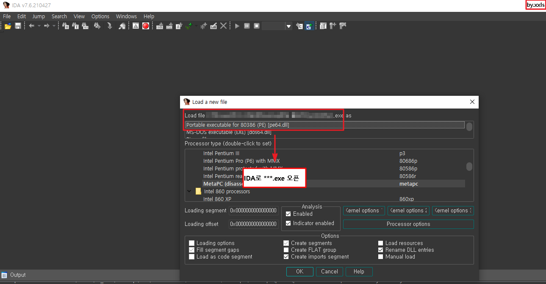Click the first Kernel options button

(x=364, y=211)
